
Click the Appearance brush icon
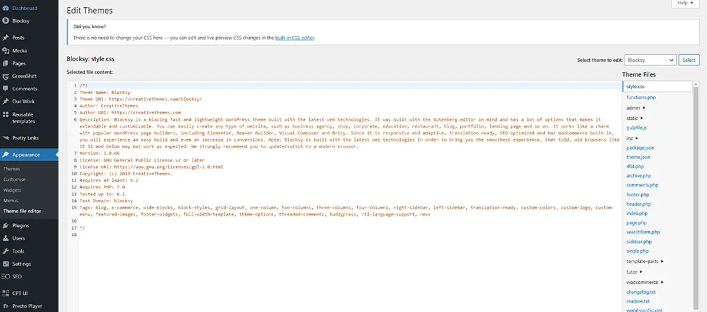(6, 155)
